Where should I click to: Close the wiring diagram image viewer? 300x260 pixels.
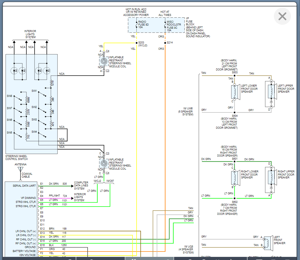coord(282,16)
